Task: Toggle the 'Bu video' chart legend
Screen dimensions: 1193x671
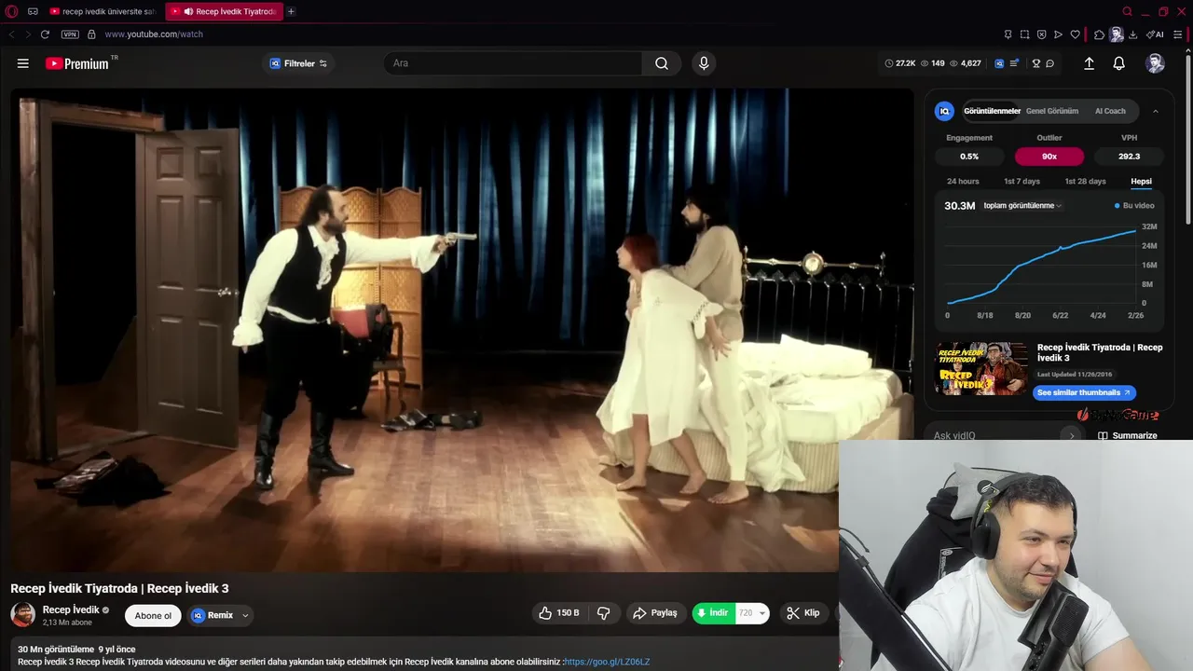Action: click(x=1134, y=205)
